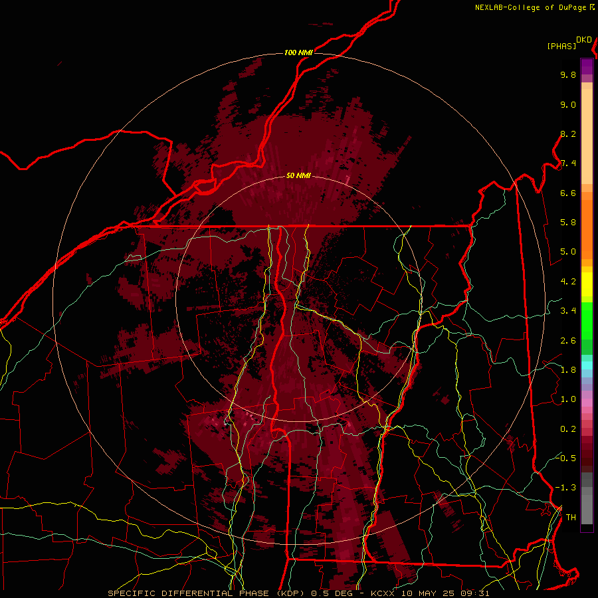The width and height of the screenshot is (598, 598).
Task: Select the 1.8 scale value
Action: click(568, 370)
